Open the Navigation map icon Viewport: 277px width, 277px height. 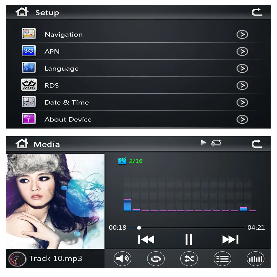tap(29, 34)
